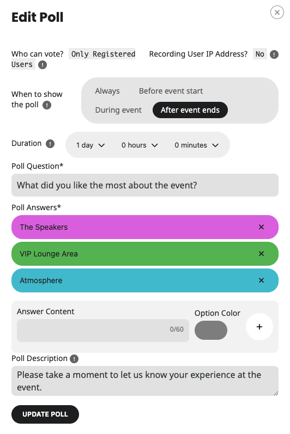Click info icon next to Poll Description
This screenshot has height=434, width=290.
(x=74, y=359)
